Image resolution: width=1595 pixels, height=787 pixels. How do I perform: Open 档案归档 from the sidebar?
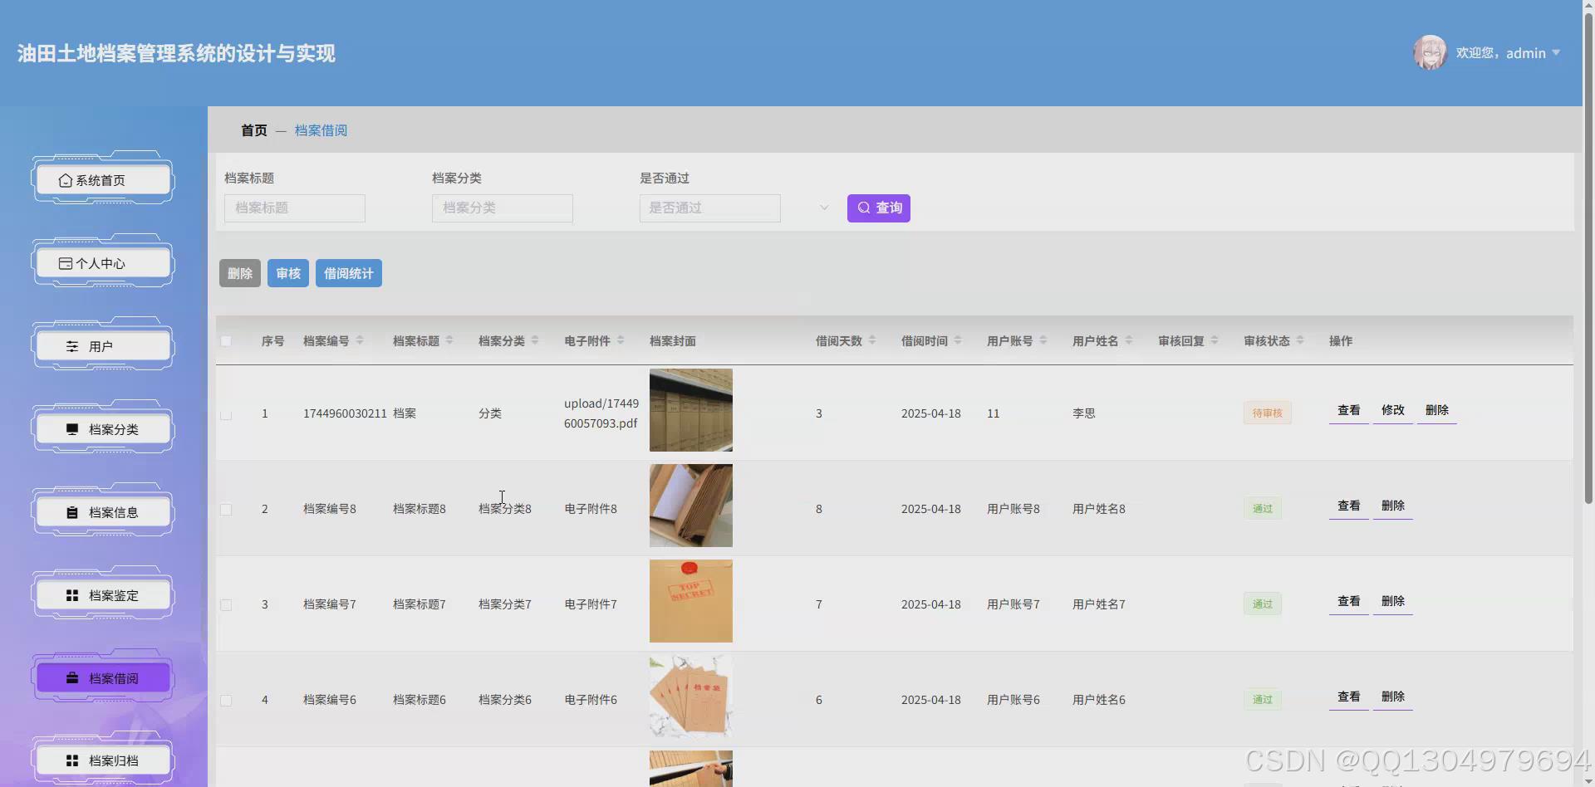point(101,760)
